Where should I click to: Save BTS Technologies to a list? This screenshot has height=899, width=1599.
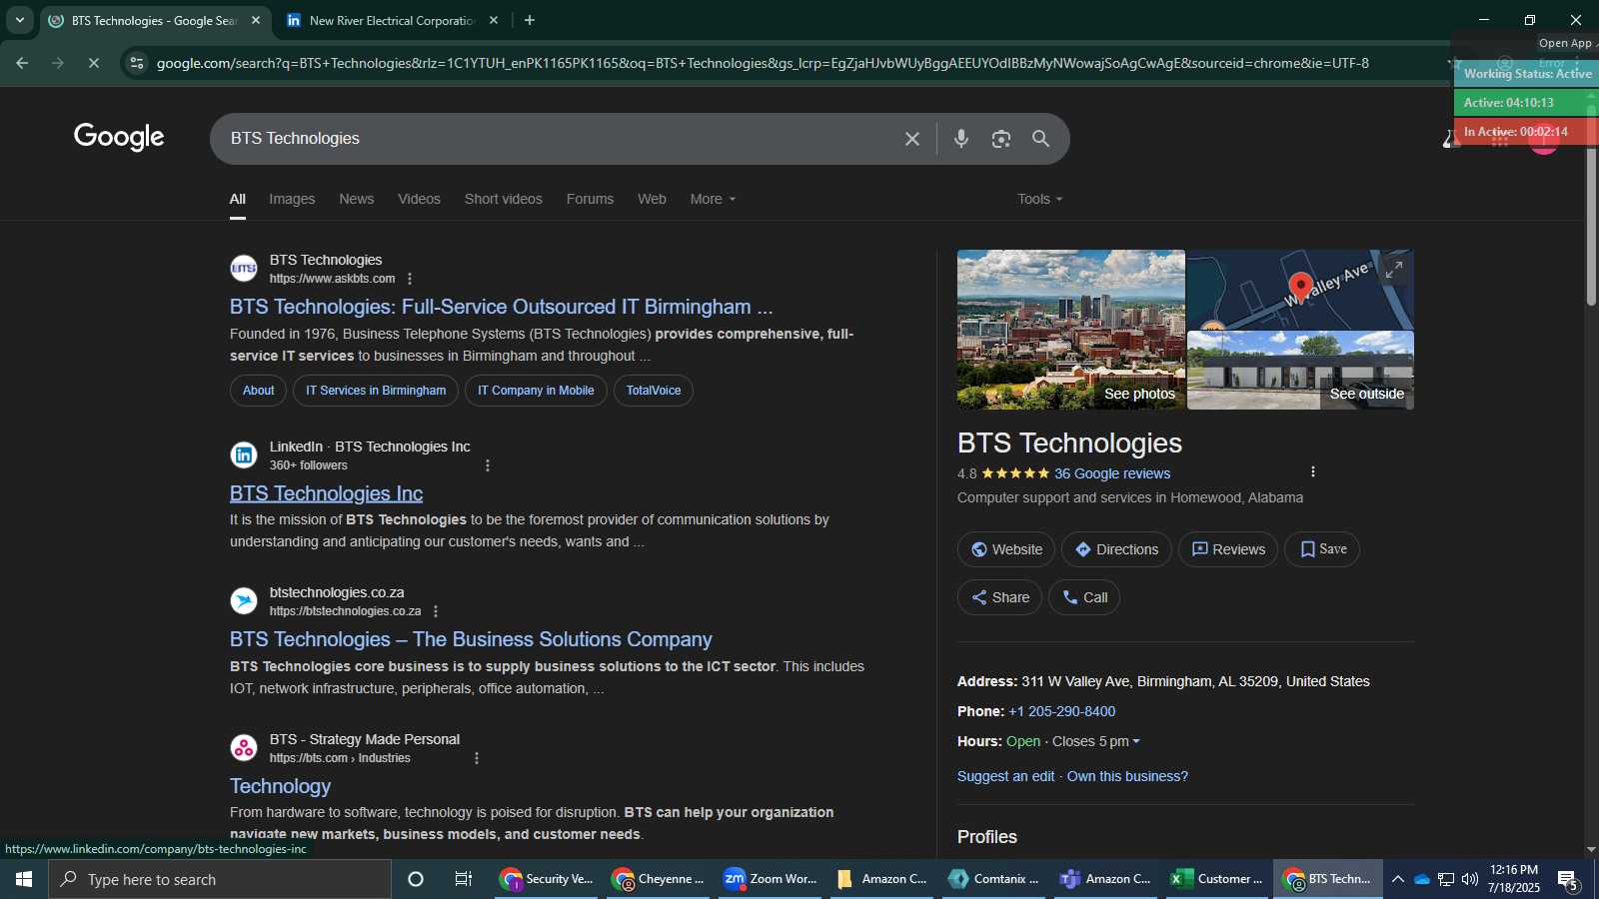coord(1322,549)
